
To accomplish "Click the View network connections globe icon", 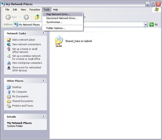I will [9, 45].
